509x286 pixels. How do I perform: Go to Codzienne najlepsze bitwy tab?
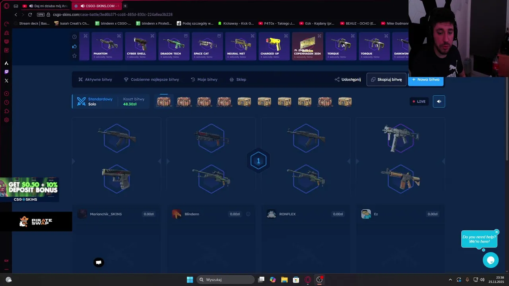[152, 79]
